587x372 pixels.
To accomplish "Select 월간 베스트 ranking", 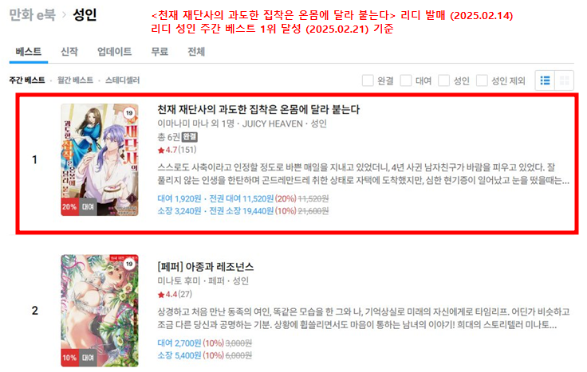I will [x=75, y=80].
